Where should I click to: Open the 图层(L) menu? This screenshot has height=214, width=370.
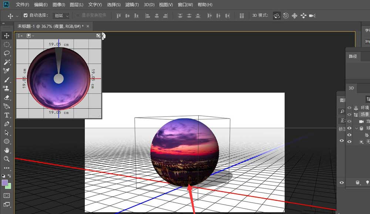coord(77,5)
